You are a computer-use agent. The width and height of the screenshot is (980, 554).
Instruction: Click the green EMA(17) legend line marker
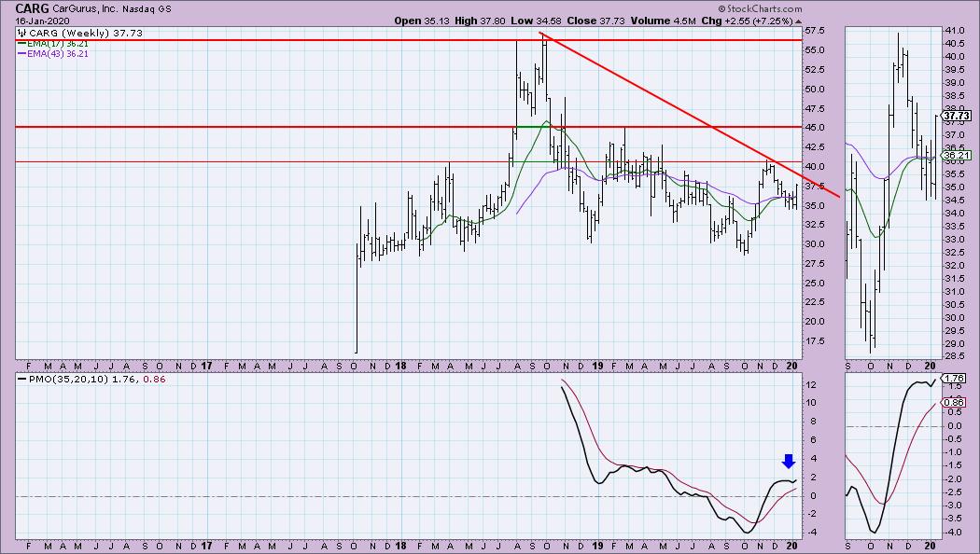point(21,44)
